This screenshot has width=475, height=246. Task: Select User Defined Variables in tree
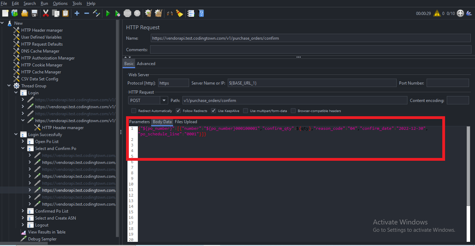[41, 37]
